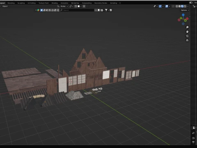This screenshot has width=197, height=148.
Task: Switch to wireframe viewport shading
Action: pos(177,6)
